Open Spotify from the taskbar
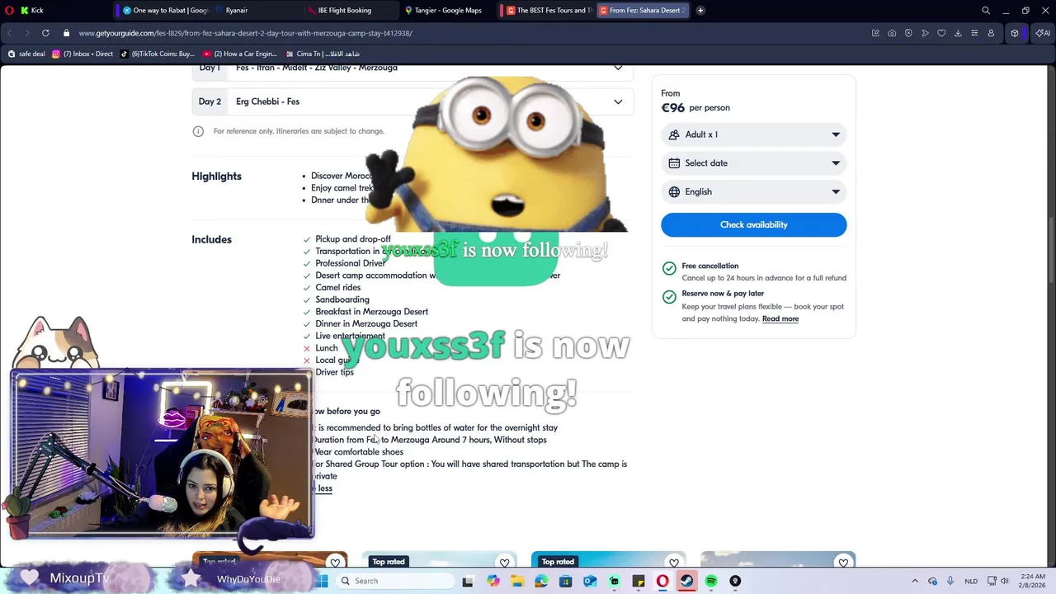 [x=710, y=581]
